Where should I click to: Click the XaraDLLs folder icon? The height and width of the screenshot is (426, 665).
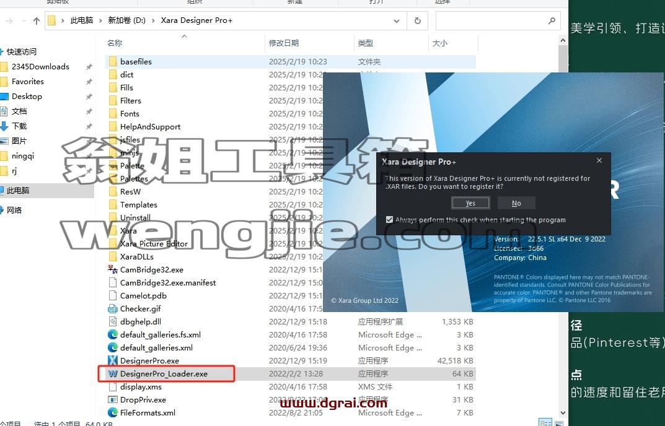[112, 257]
